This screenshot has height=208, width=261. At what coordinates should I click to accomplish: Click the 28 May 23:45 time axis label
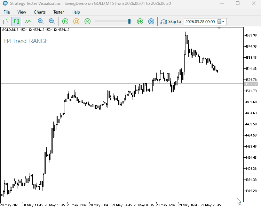[99, 205]
